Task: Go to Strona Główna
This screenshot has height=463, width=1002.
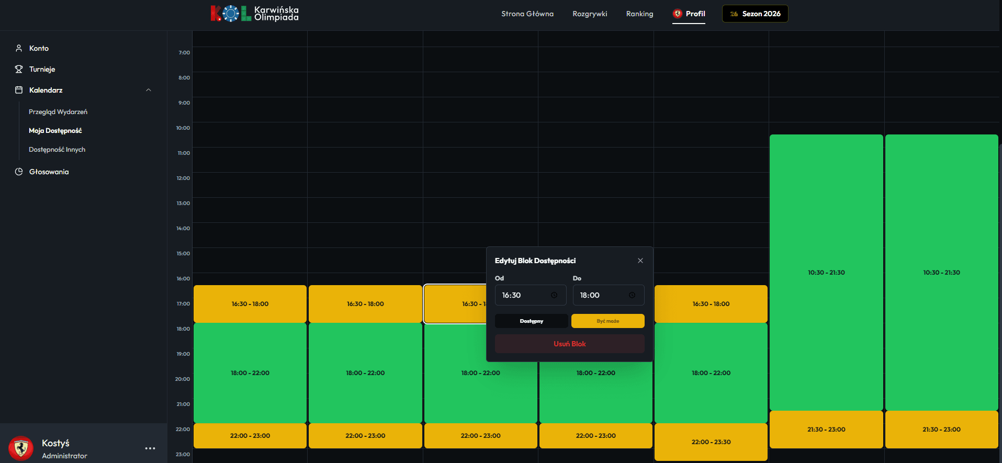Action: 527,14
